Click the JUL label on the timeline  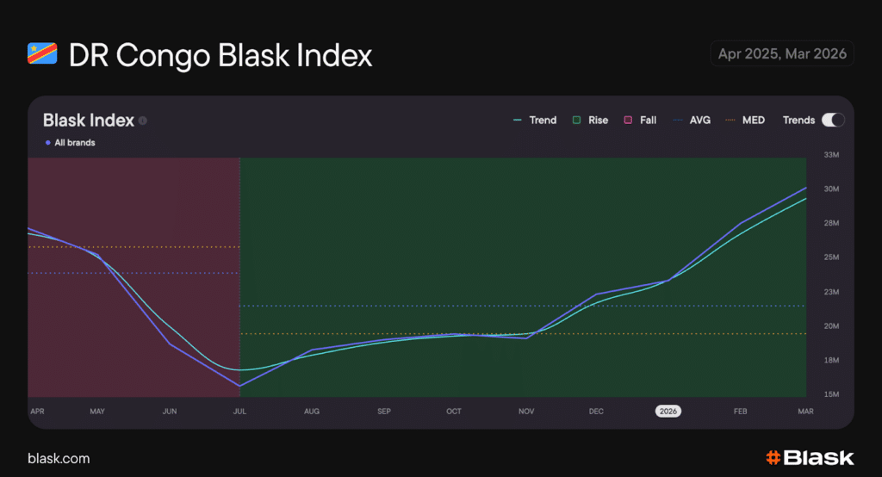[239, 412]
